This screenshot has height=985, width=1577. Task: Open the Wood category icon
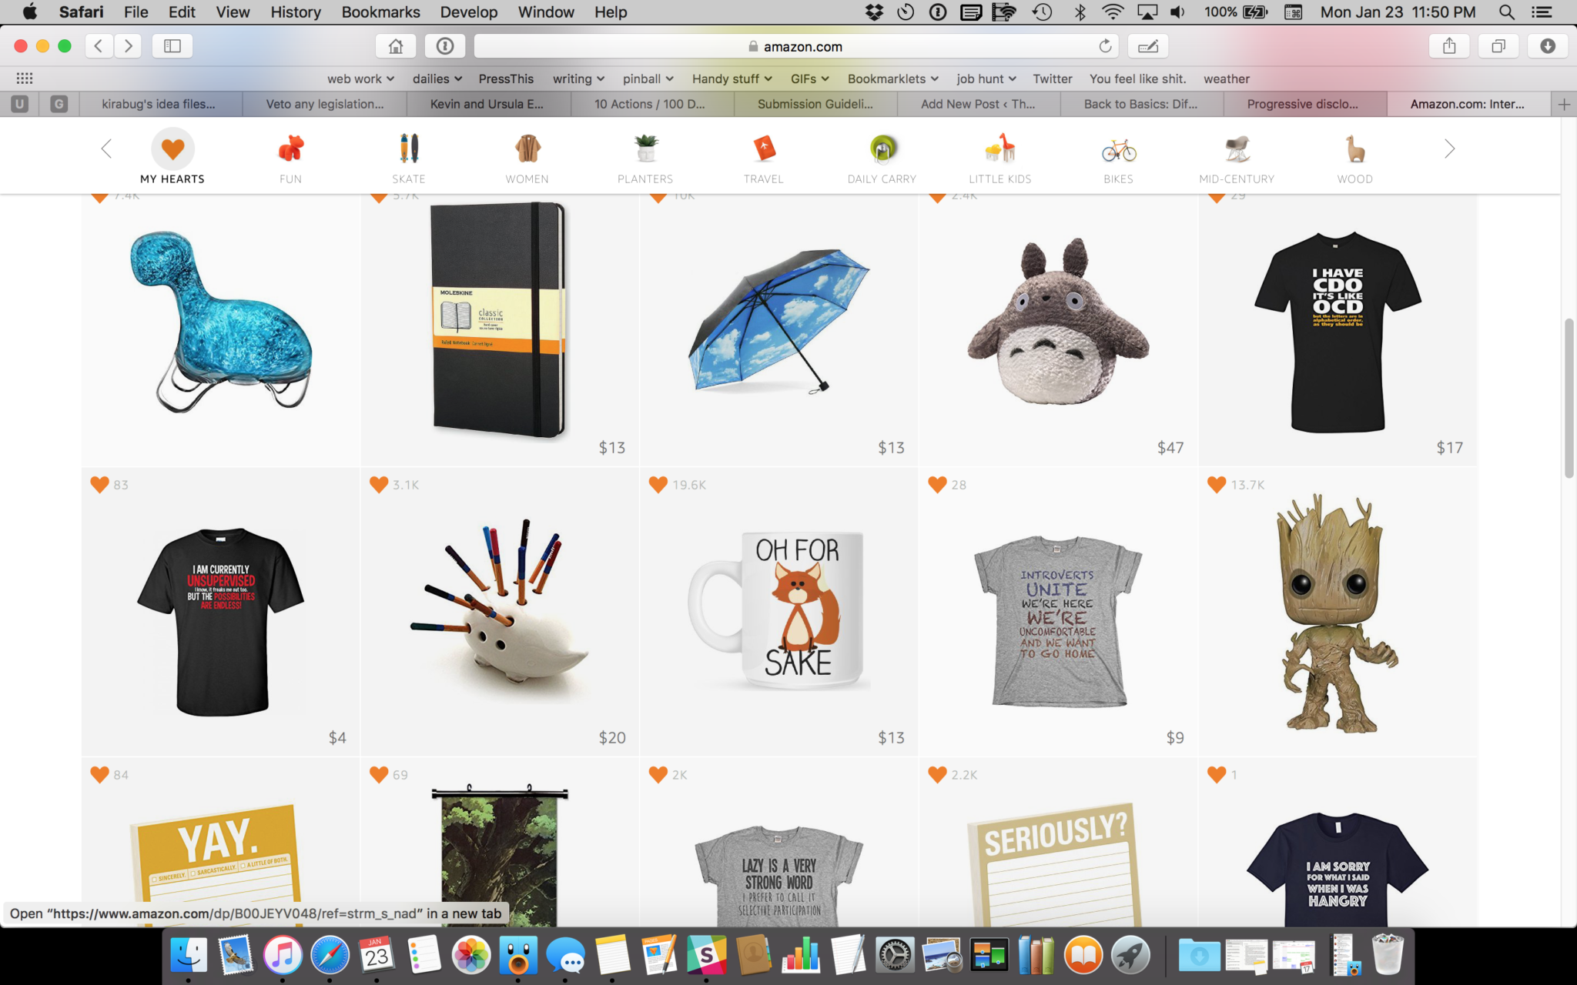(1355, 149)
